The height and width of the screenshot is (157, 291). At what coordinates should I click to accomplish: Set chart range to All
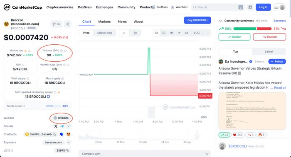pos(186,33)
